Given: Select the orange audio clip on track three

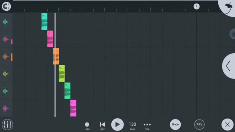Looking at the screenshot, I should [56, 56].
